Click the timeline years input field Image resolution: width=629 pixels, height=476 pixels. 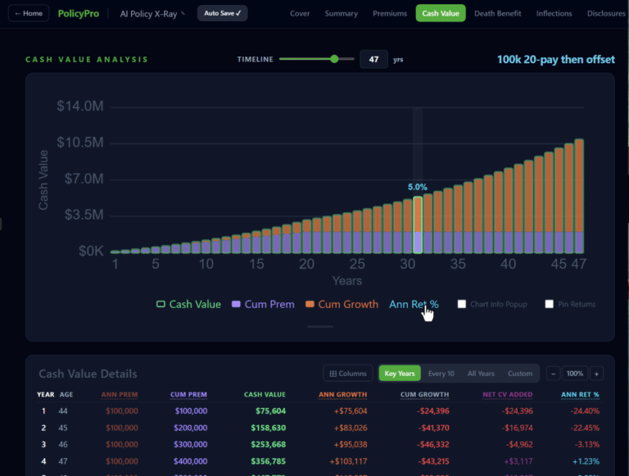point(373,59)
